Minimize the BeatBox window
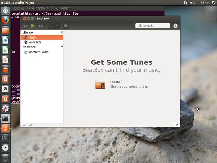This screenshot has width=217, height=163. (28, 19)
